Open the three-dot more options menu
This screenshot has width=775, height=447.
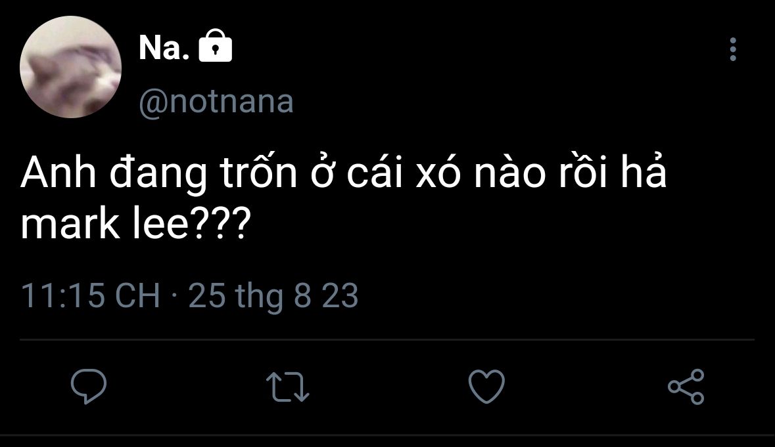[x=733, y=50]
